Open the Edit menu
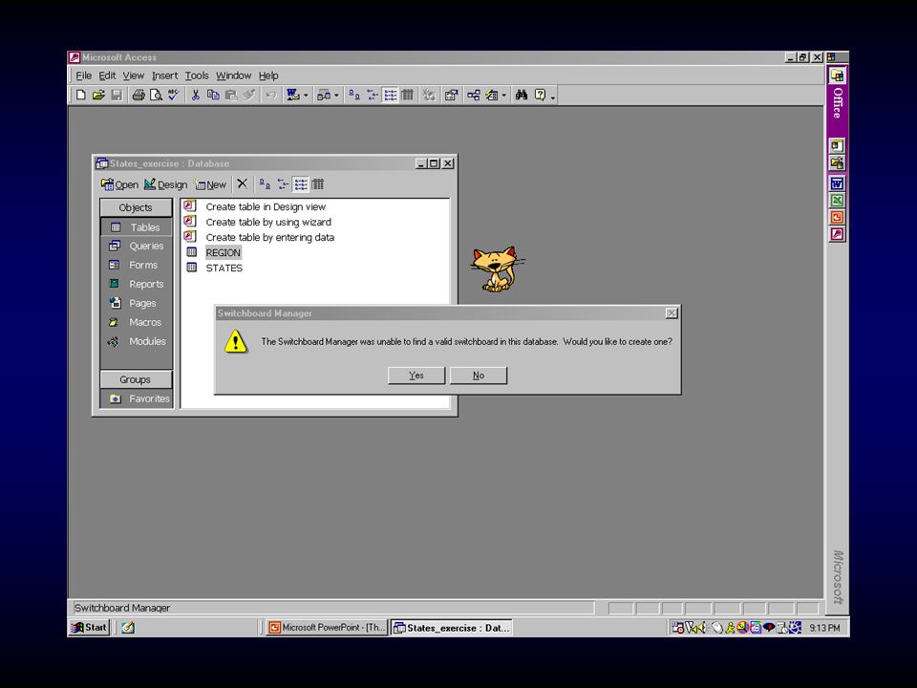This screenshot has height=688, width=917. [107, 75]
